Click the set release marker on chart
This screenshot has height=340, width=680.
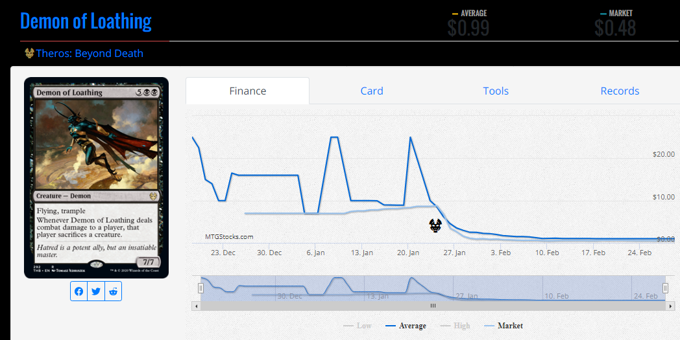435,225
